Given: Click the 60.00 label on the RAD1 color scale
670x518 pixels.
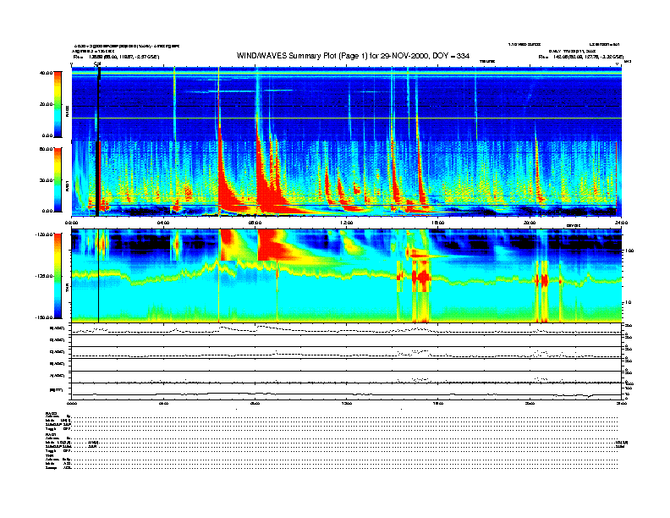Looking at the screenshot, I should (46, 149).
